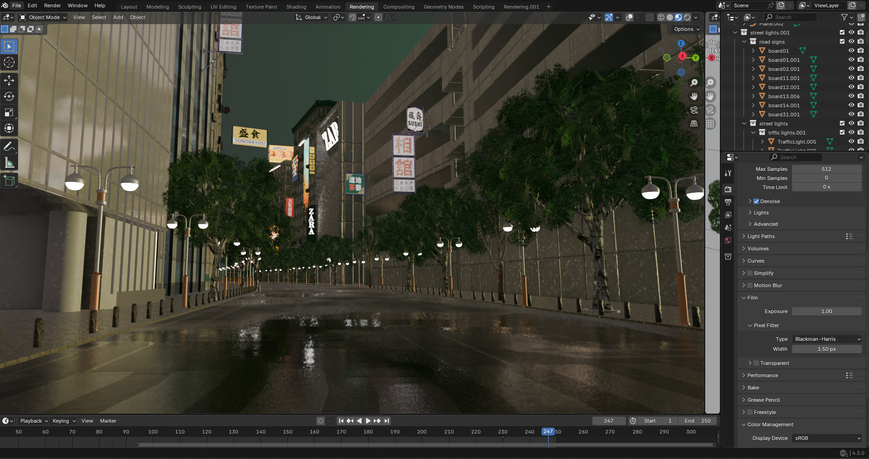Click the viewport zoom magnifier icon
Image resolution: width=869 pixels, height=459 pixels.
point(694,83)
